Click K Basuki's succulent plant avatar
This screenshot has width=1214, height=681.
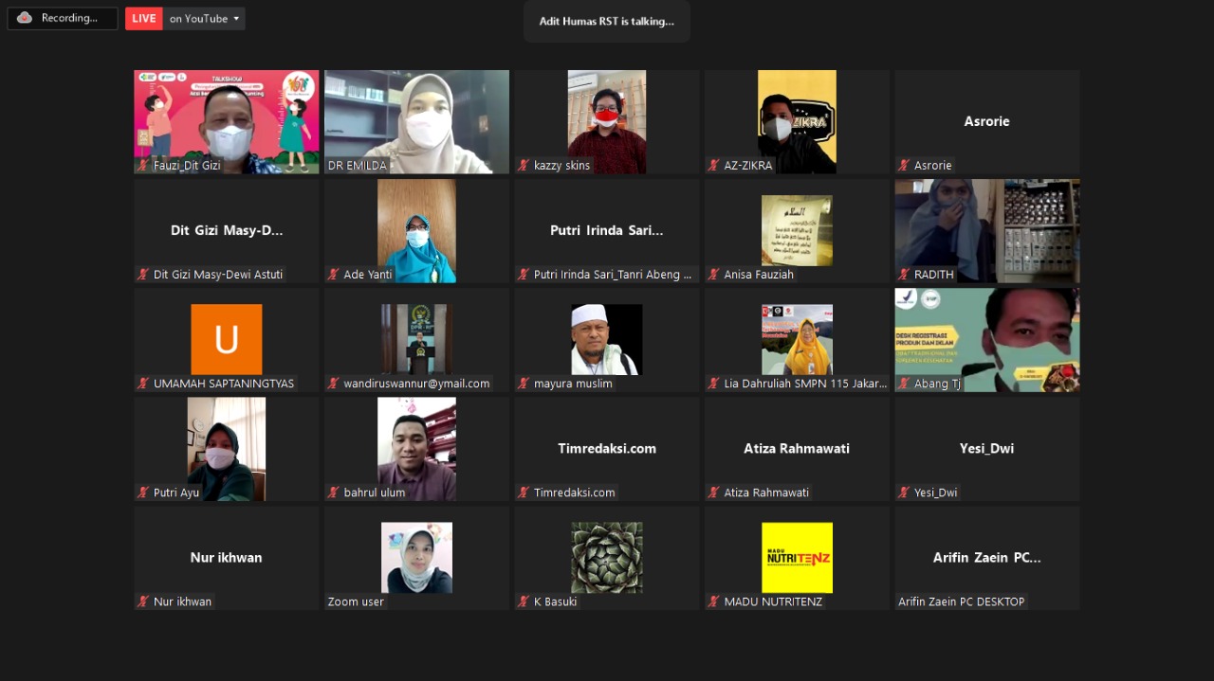[x=607, y=557]
